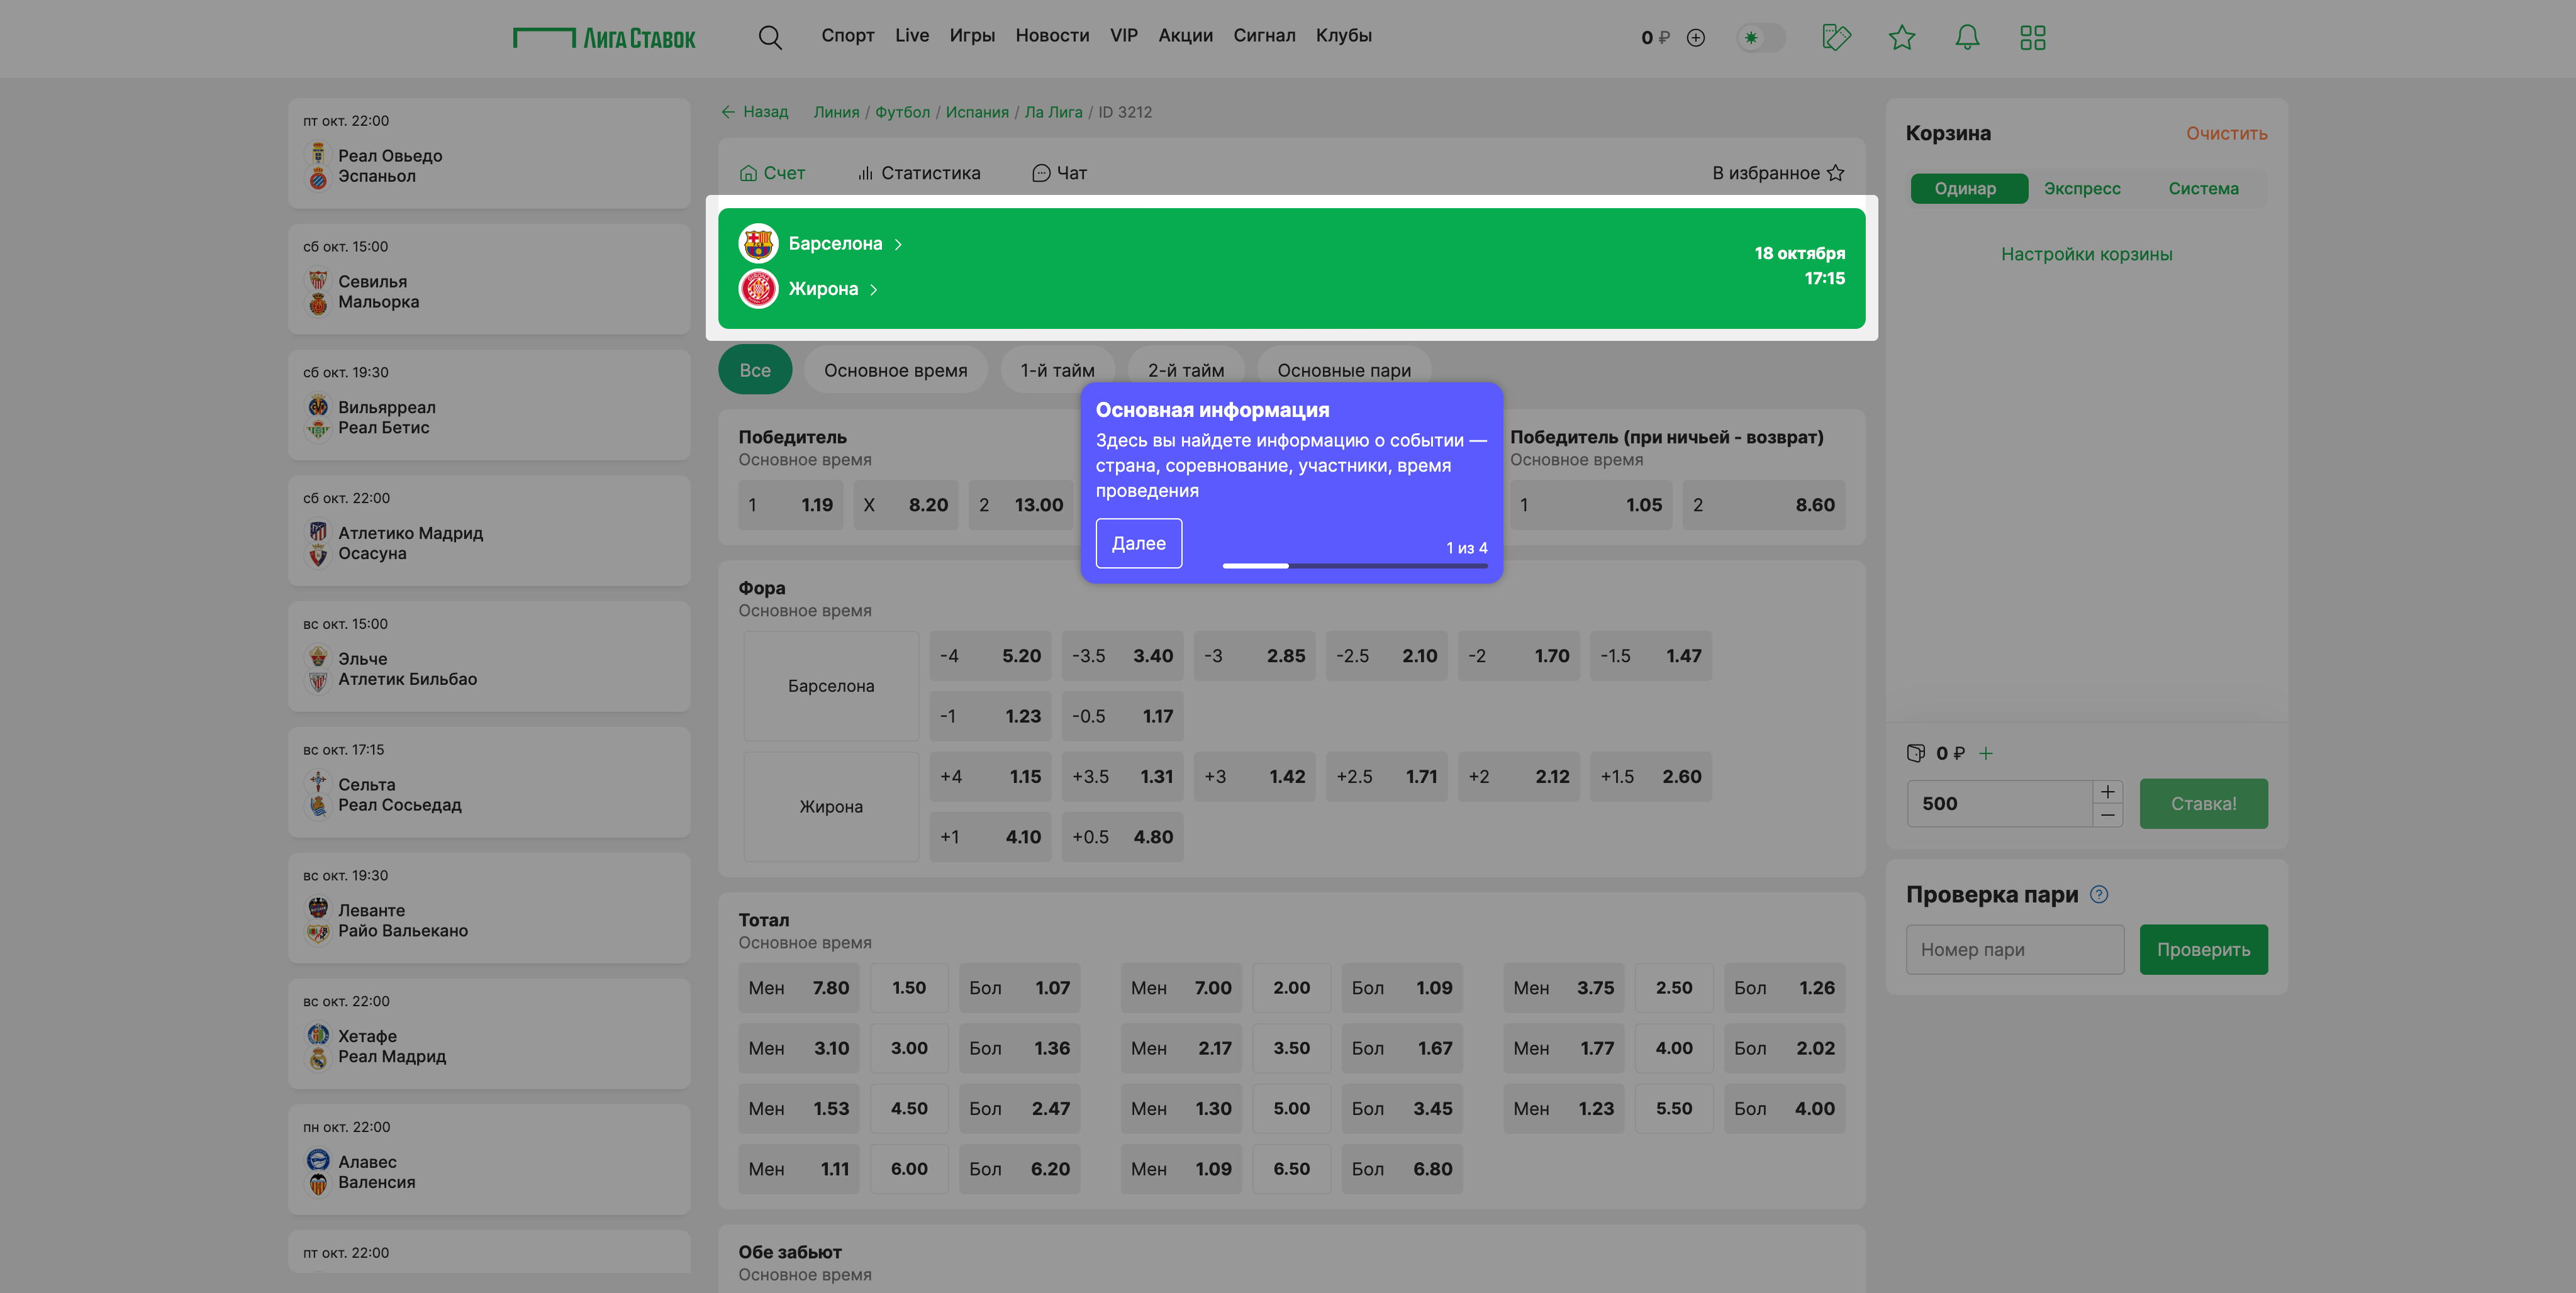This screenshot has height=1293, width=2576.
Task: Open the promo coupons ticket icon
Action: click(1836, 37)
